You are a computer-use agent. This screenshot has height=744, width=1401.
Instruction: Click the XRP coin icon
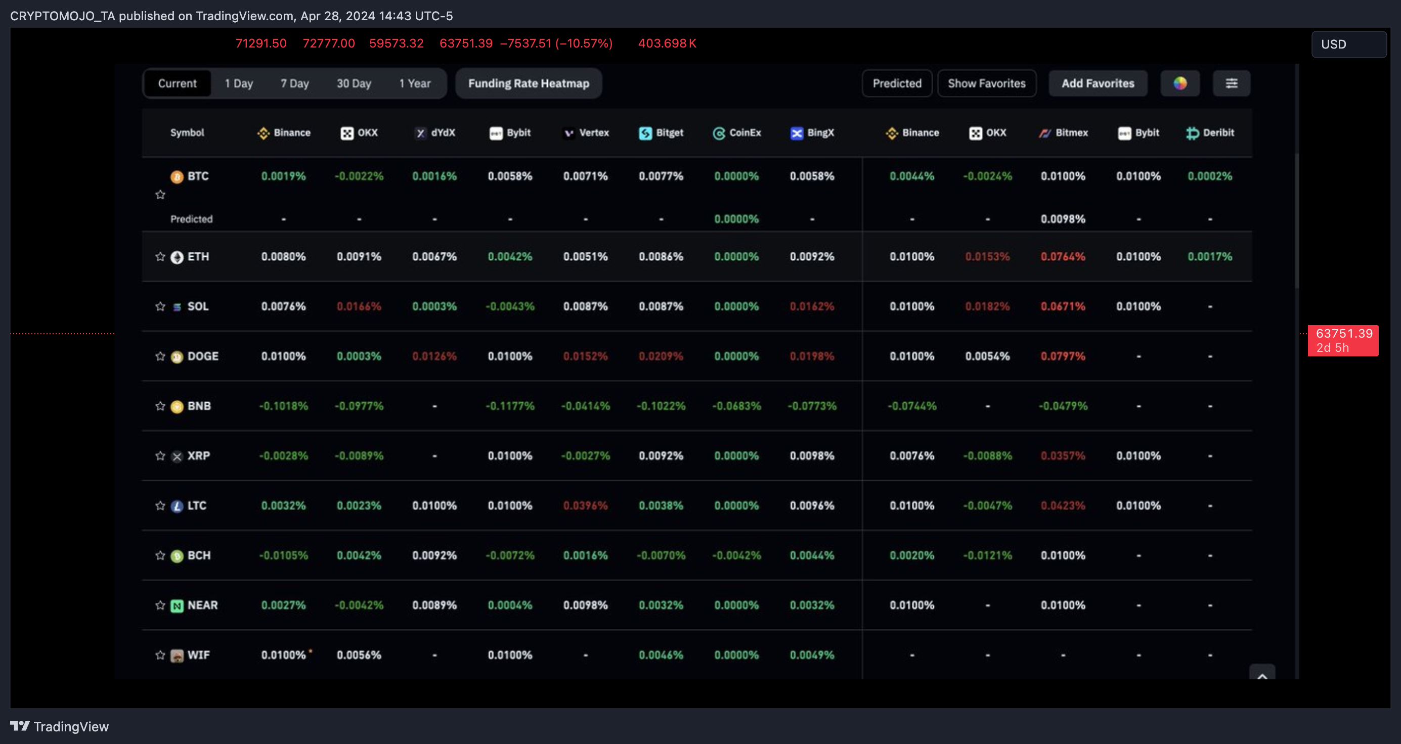(177, 456)
